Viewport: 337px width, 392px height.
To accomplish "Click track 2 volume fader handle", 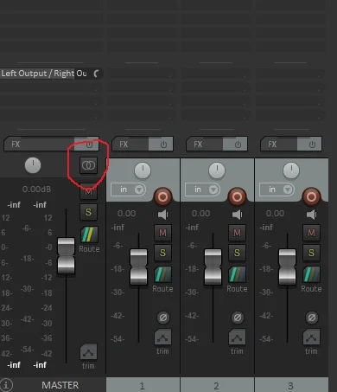I will 213,267.
